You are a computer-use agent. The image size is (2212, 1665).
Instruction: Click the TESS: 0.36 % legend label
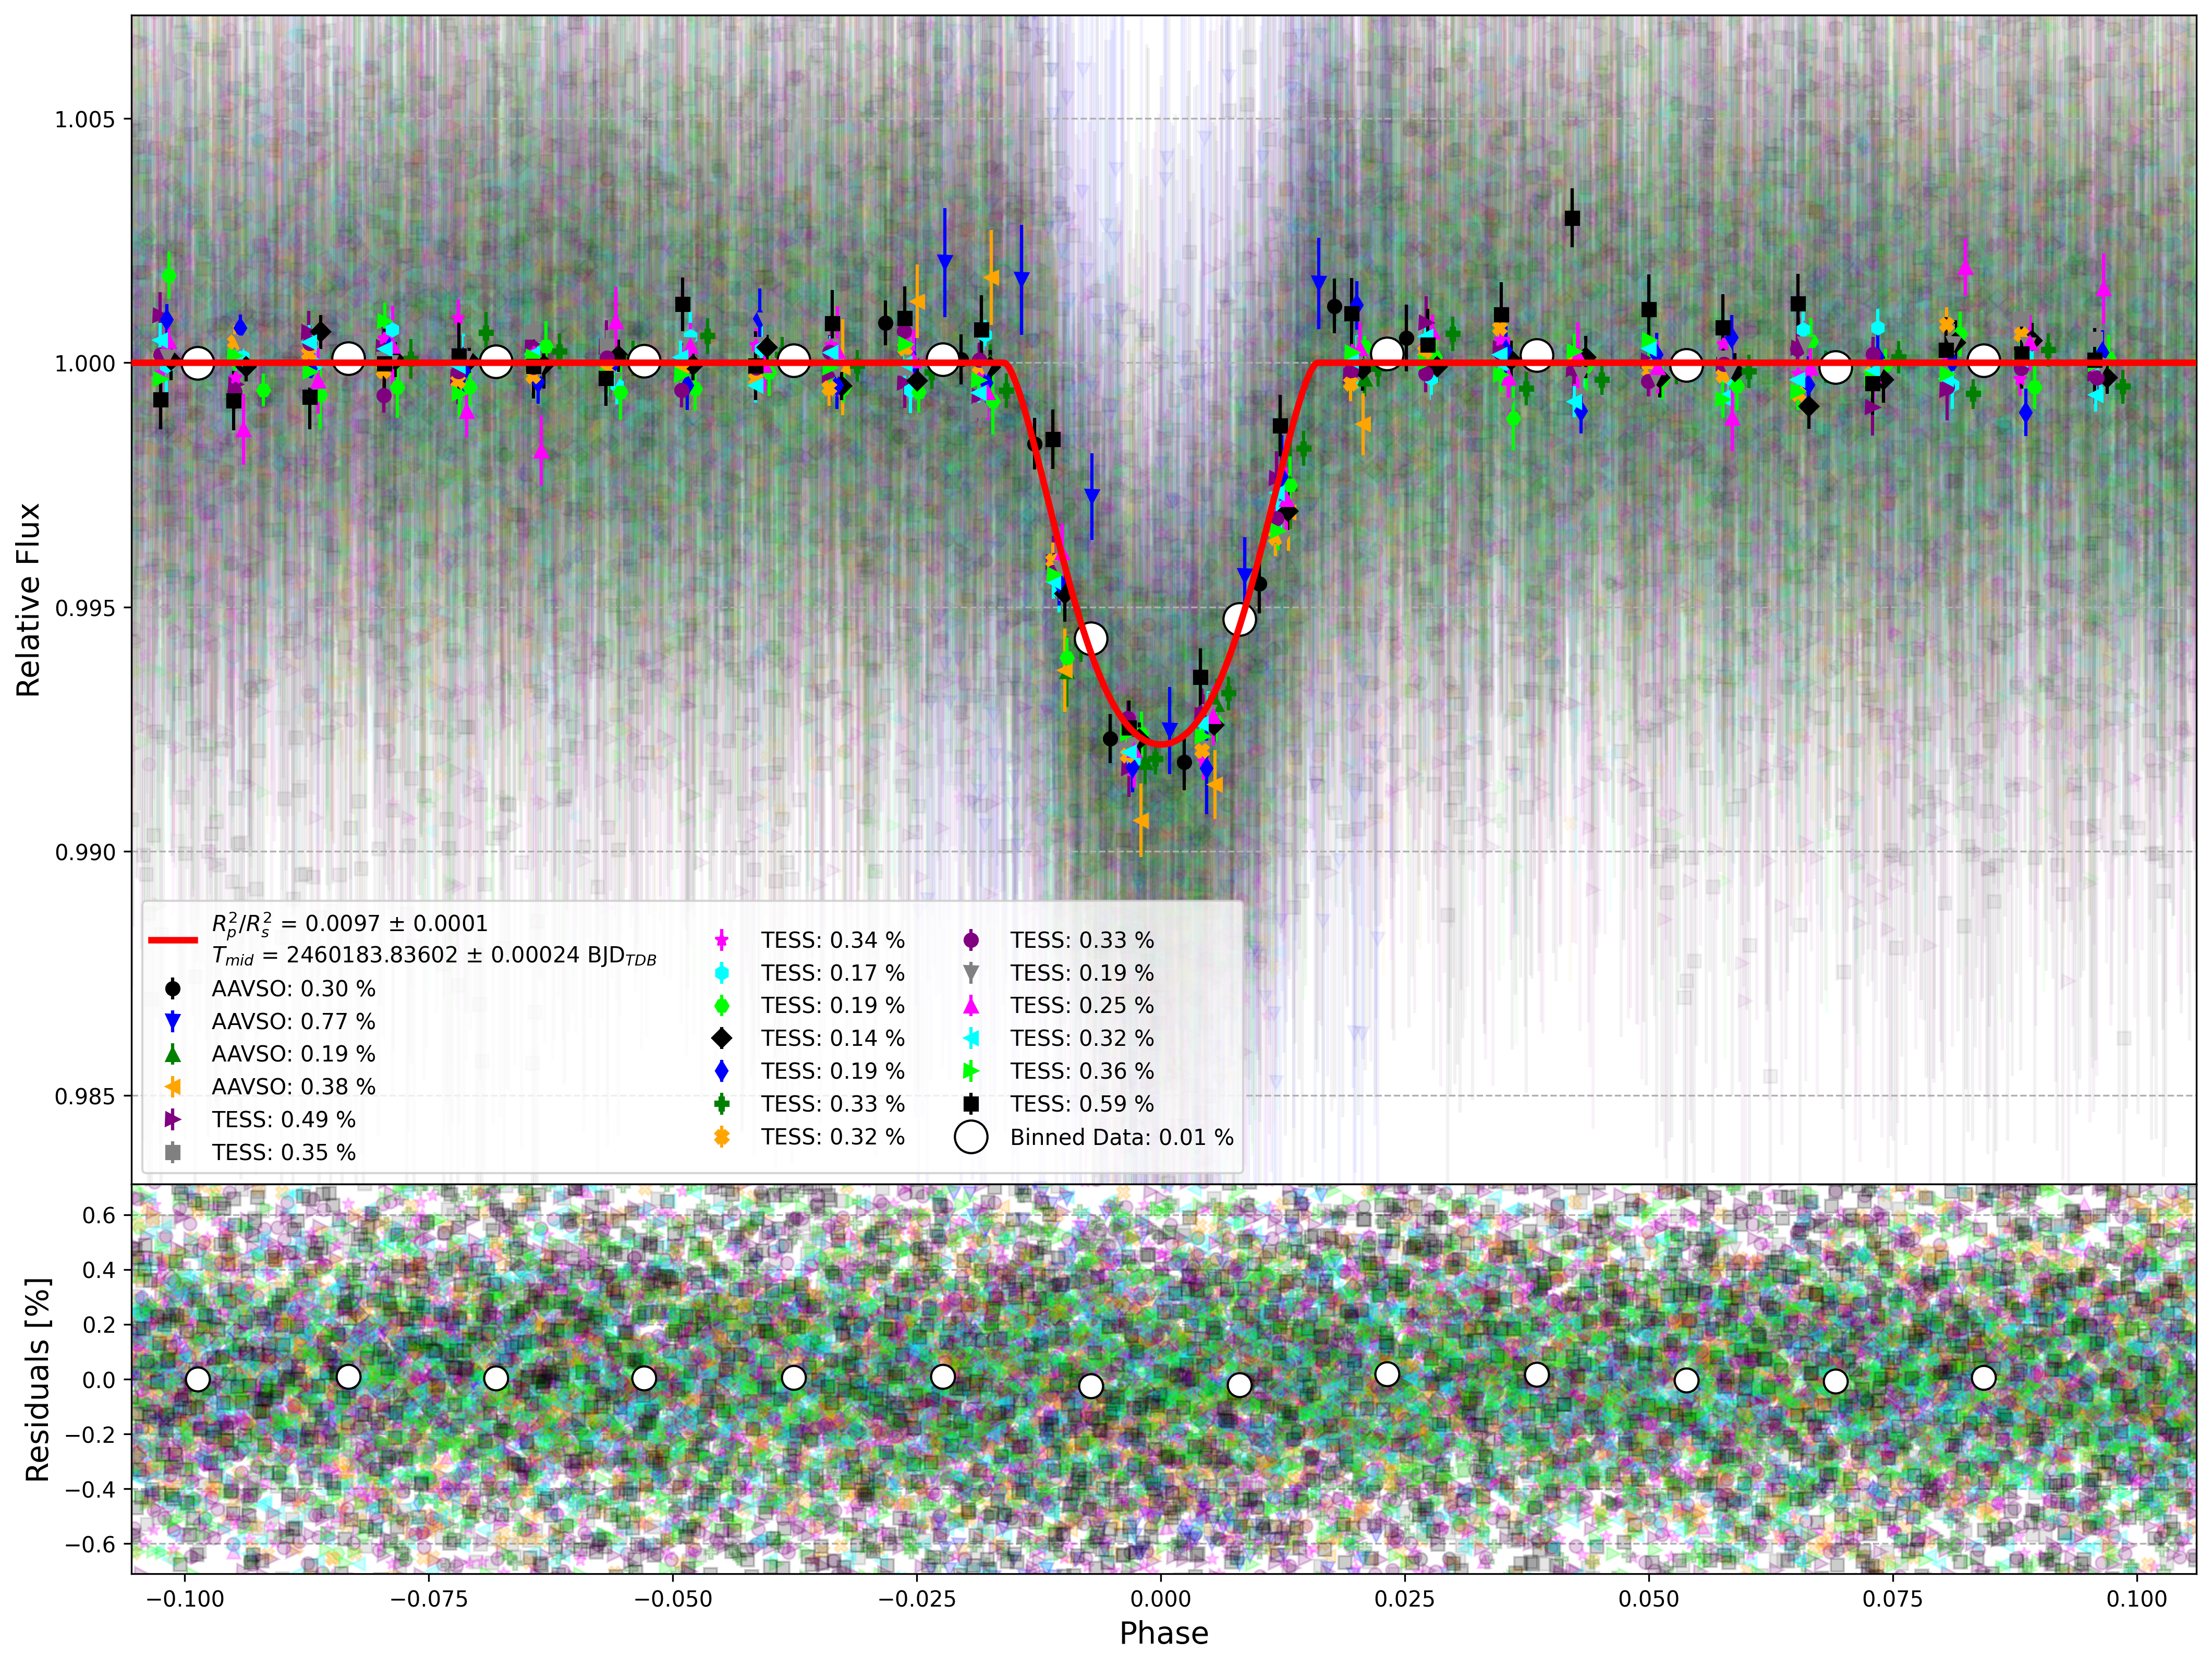pos(1082,1071)
